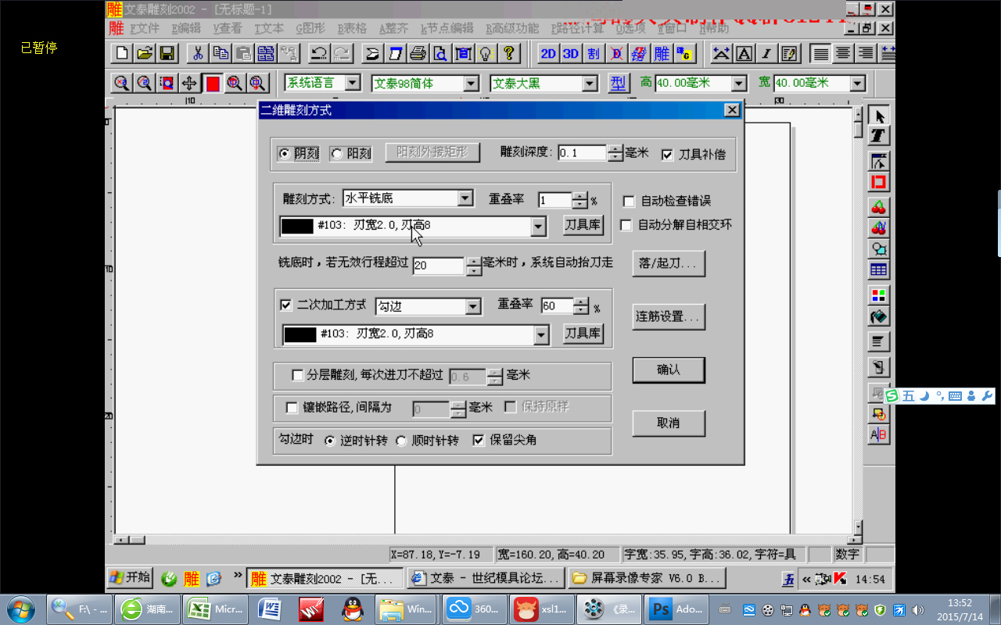Activate the node edit tool
The width and height of the screenshot is (1001, 625).
[x=877, y=162]
